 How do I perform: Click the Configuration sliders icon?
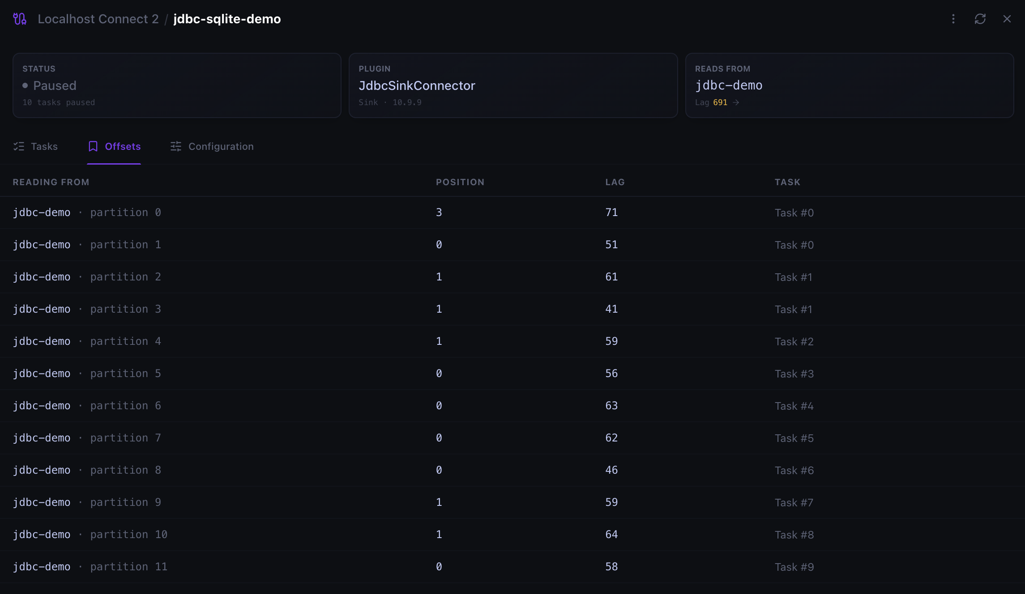click(176, 146)
